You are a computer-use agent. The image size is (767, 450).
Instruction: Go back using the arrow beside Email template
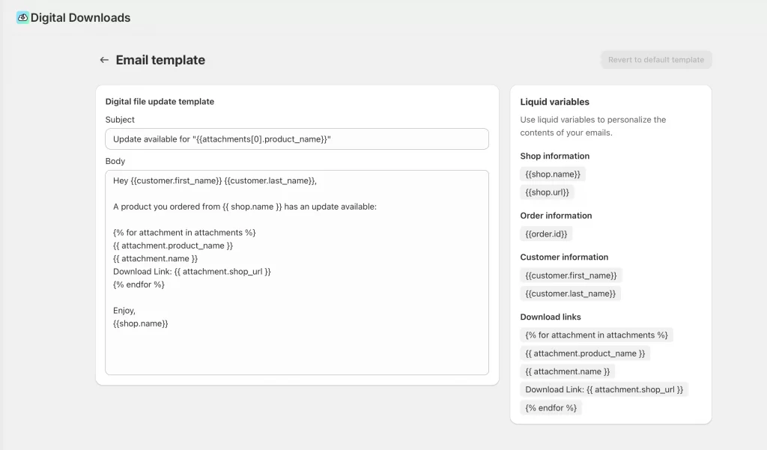pyautogui.click(x=104, y=60)
